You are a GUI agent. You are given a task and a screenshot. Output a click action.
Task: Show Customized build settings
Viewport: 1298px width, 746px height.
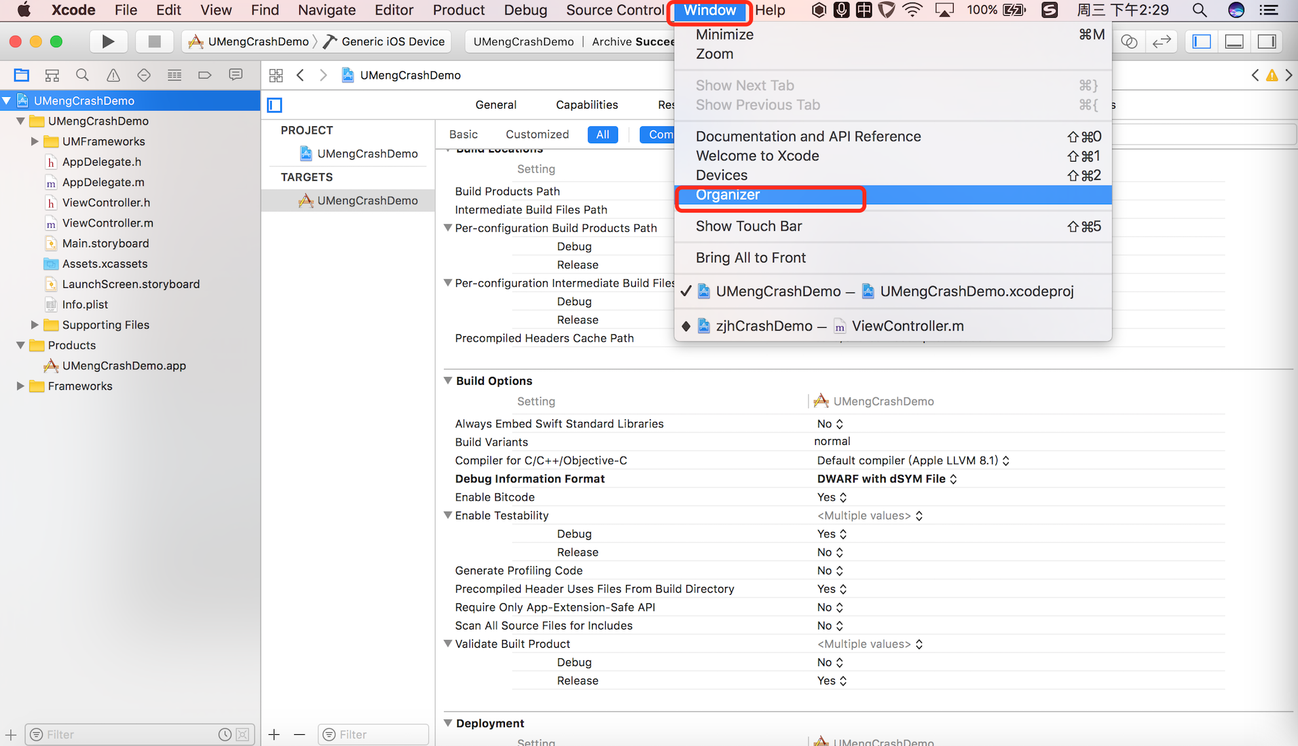tap(537, 134)
